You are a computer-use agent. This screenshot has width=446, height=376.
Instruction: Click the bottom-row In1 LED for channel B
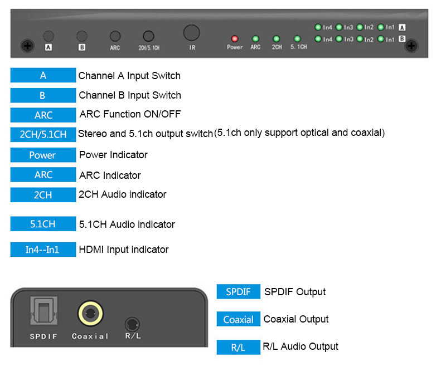coord(381,39)
